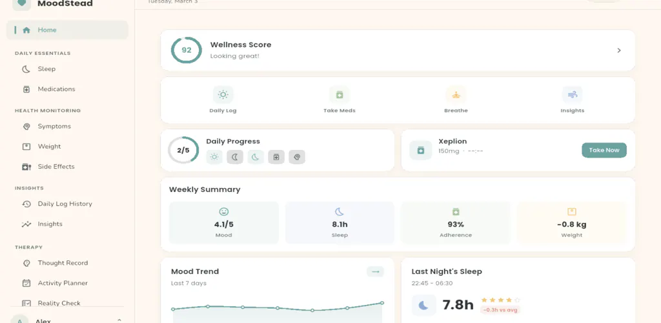Click the Weight scale sidebar icon
Viewport: 661px width, 323px height.
point(26,147)
